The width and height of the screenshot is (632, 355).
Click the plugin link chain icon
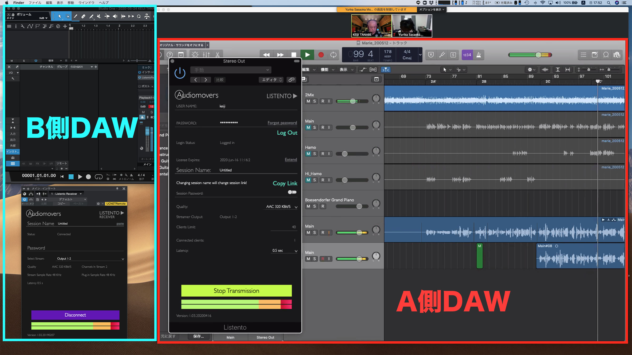[x=291, y=80]
